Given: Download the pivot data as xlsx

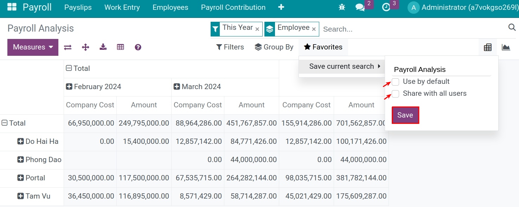Looking at the screenshot, I should coord(103,47).
